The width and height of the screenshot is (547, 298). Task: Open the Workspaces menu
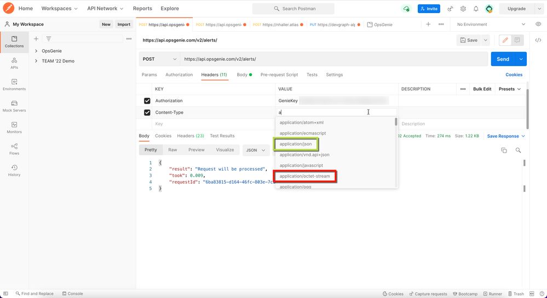coord(59,8)
